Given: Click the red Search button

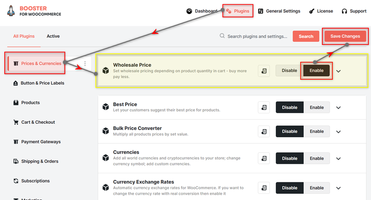Looking at the screenshot, I should 306,36.
